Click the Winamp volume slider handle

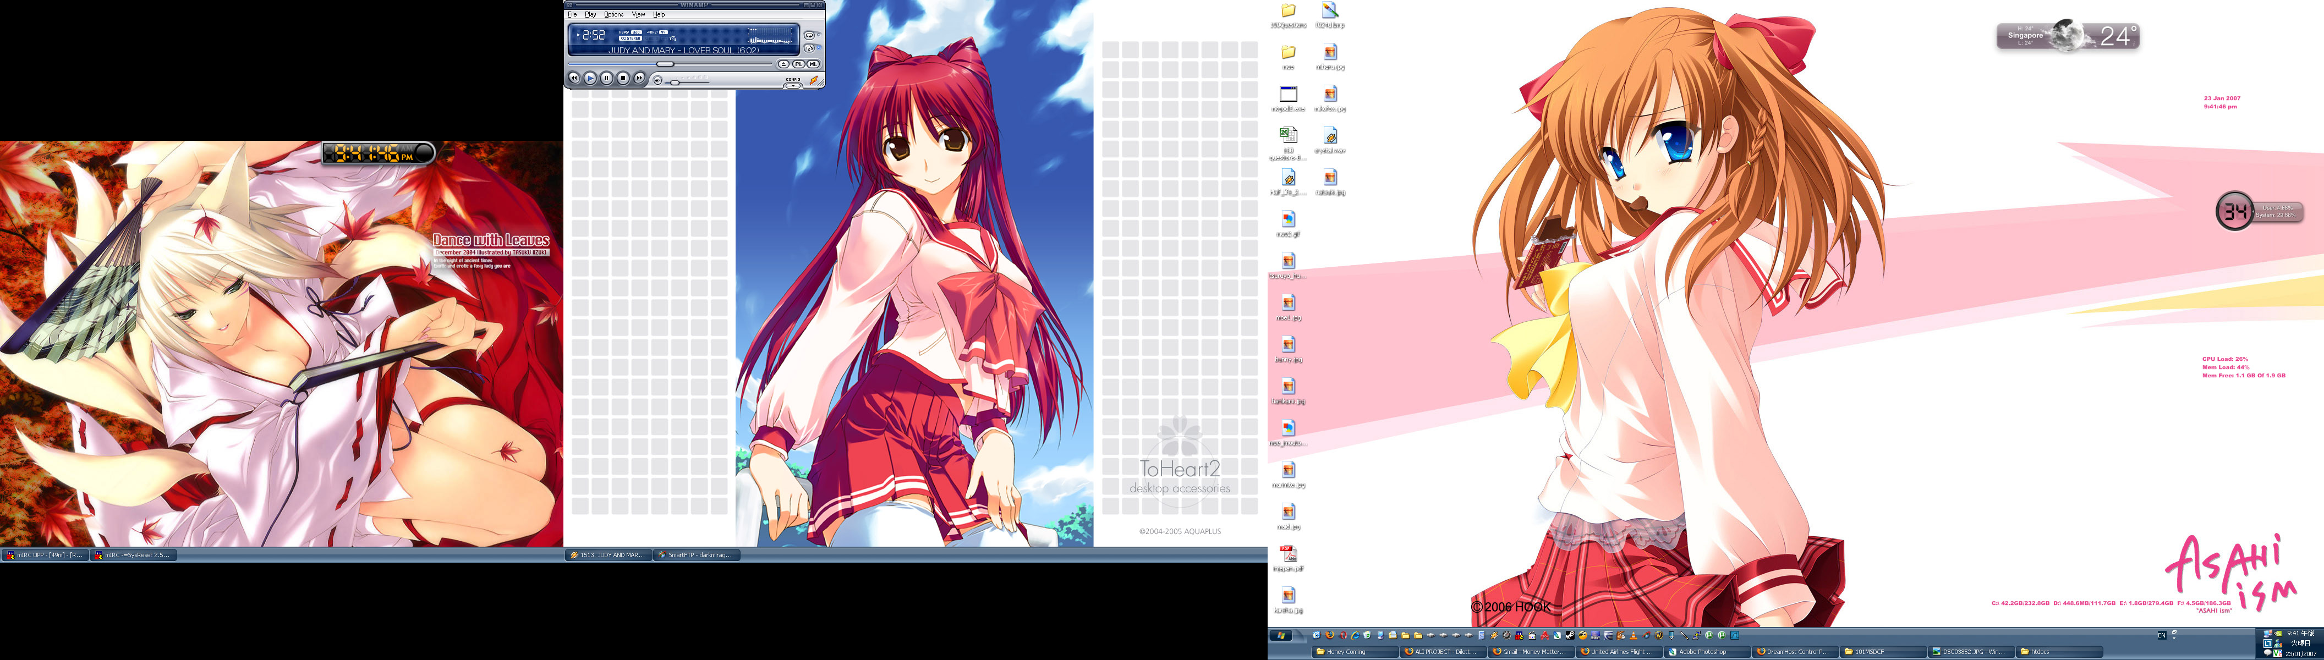pyautogui.click(x=675, y=83)
